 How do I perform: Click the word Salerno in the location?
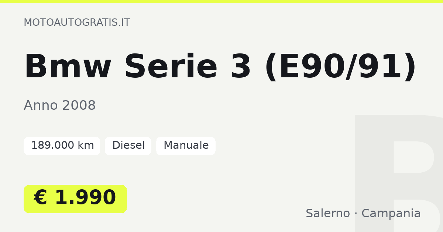328,214
